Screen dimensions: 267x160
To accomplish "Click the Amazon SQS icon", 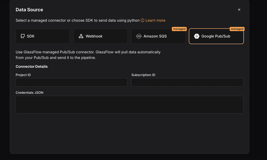I will 139,36.
